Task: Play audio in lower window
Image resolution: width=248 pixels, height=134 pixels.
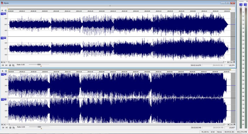Action: 14,128
